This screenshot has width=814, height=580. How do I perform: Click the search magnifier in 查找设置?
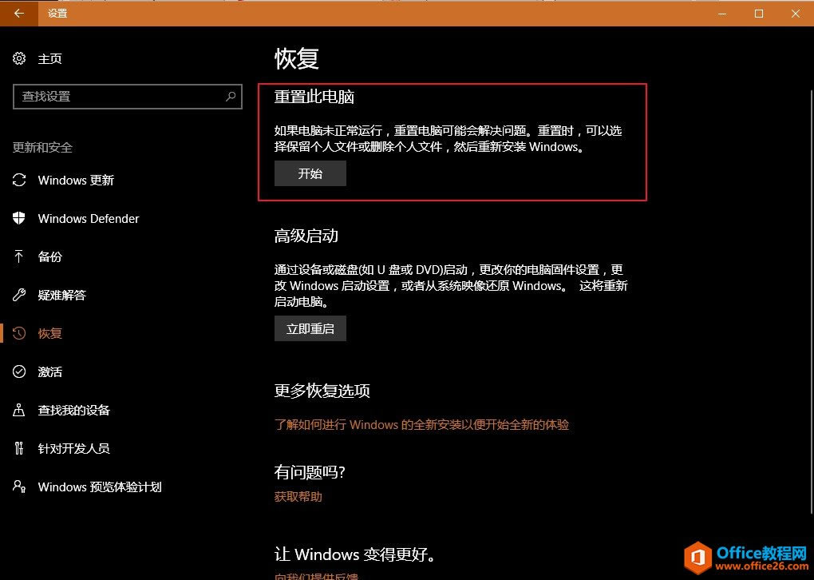coord(231,97)
